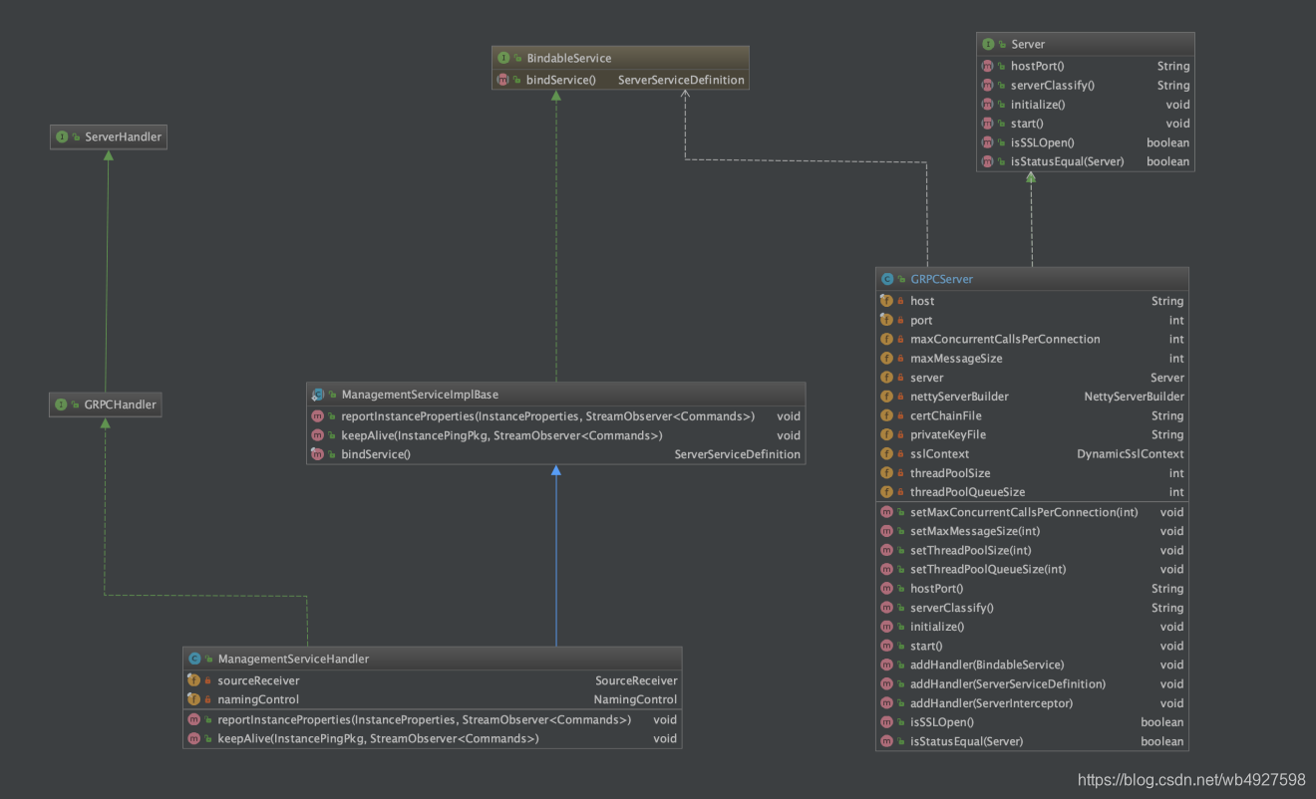This screenshot has width=1316, height=799.
Task: Click the nettyServerBuilder field row
Action: [x=1032, y=397]
